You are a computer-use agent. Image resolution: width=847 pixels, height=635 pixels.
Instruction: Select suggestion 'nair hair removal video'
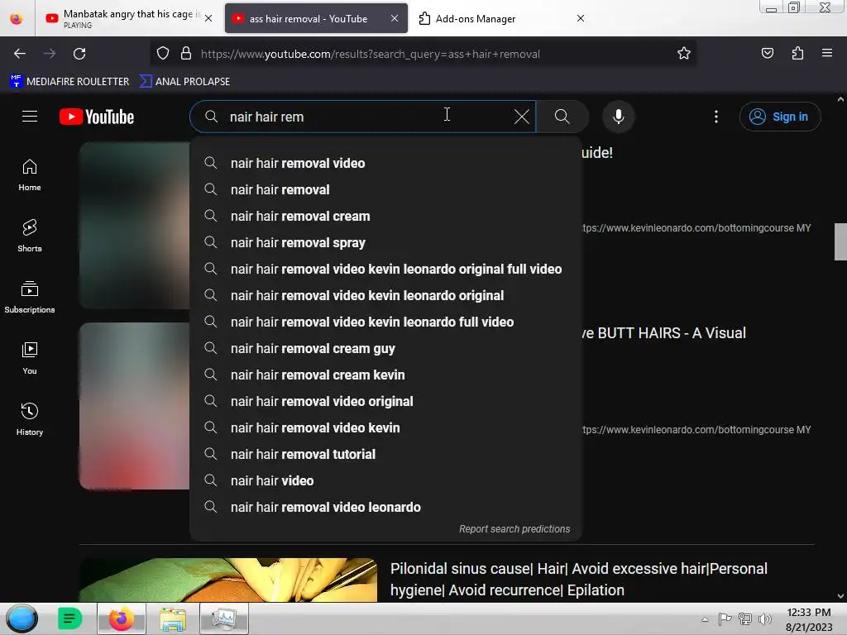[385, 163]
